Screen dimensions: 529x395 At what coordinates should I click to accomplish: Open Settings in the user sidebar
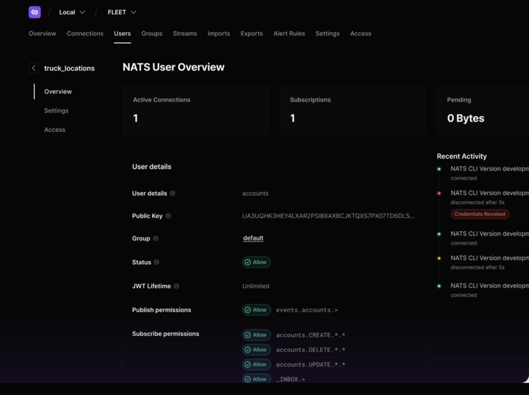(57, 111)
